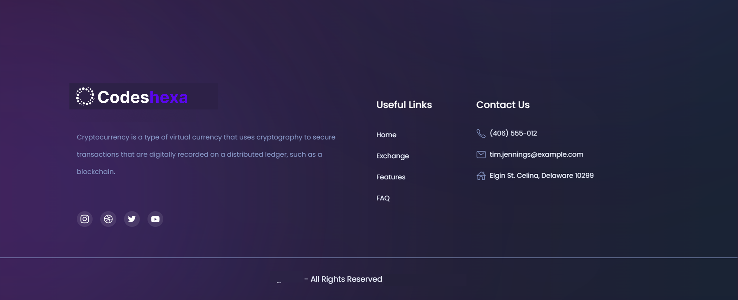Click the phone number (406) 555-012

tap(513, 133)
